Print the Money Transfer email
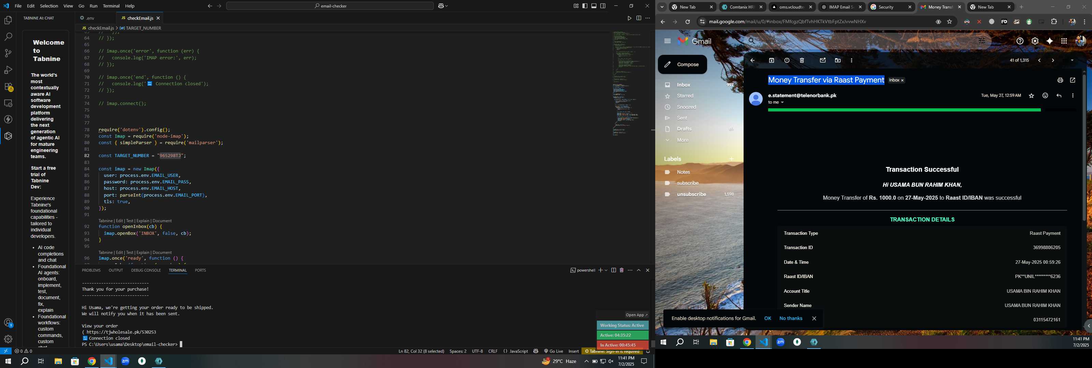1092x368 pixels. [x=1060, y=80]
